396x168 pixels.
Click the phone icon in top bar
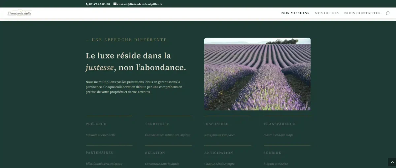point(87,4)
